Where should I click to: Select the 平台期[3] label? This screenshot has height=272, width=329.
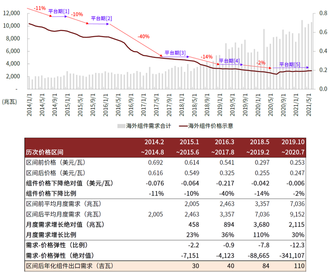click(175, 53)
